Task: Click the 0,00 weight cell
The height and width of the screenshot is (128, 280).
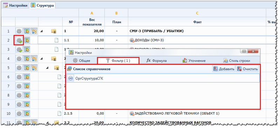Action: click(x=92, y=113)
